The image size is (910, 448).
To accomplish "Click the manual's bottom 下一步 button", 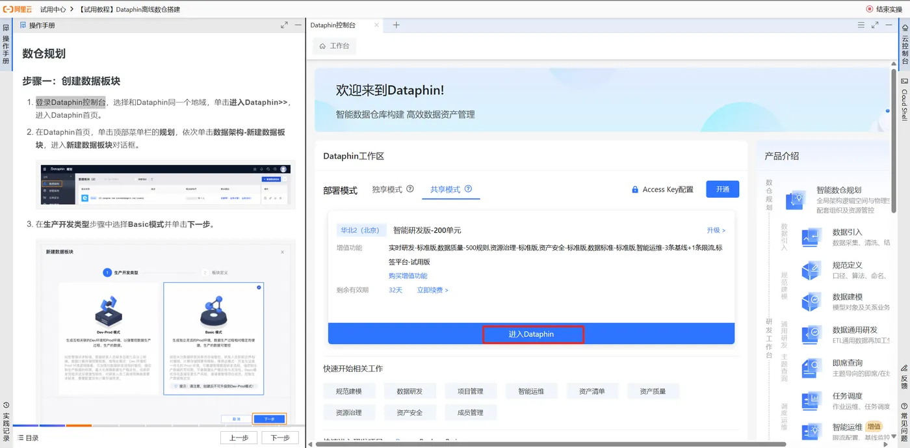I will tap(280, 438).
